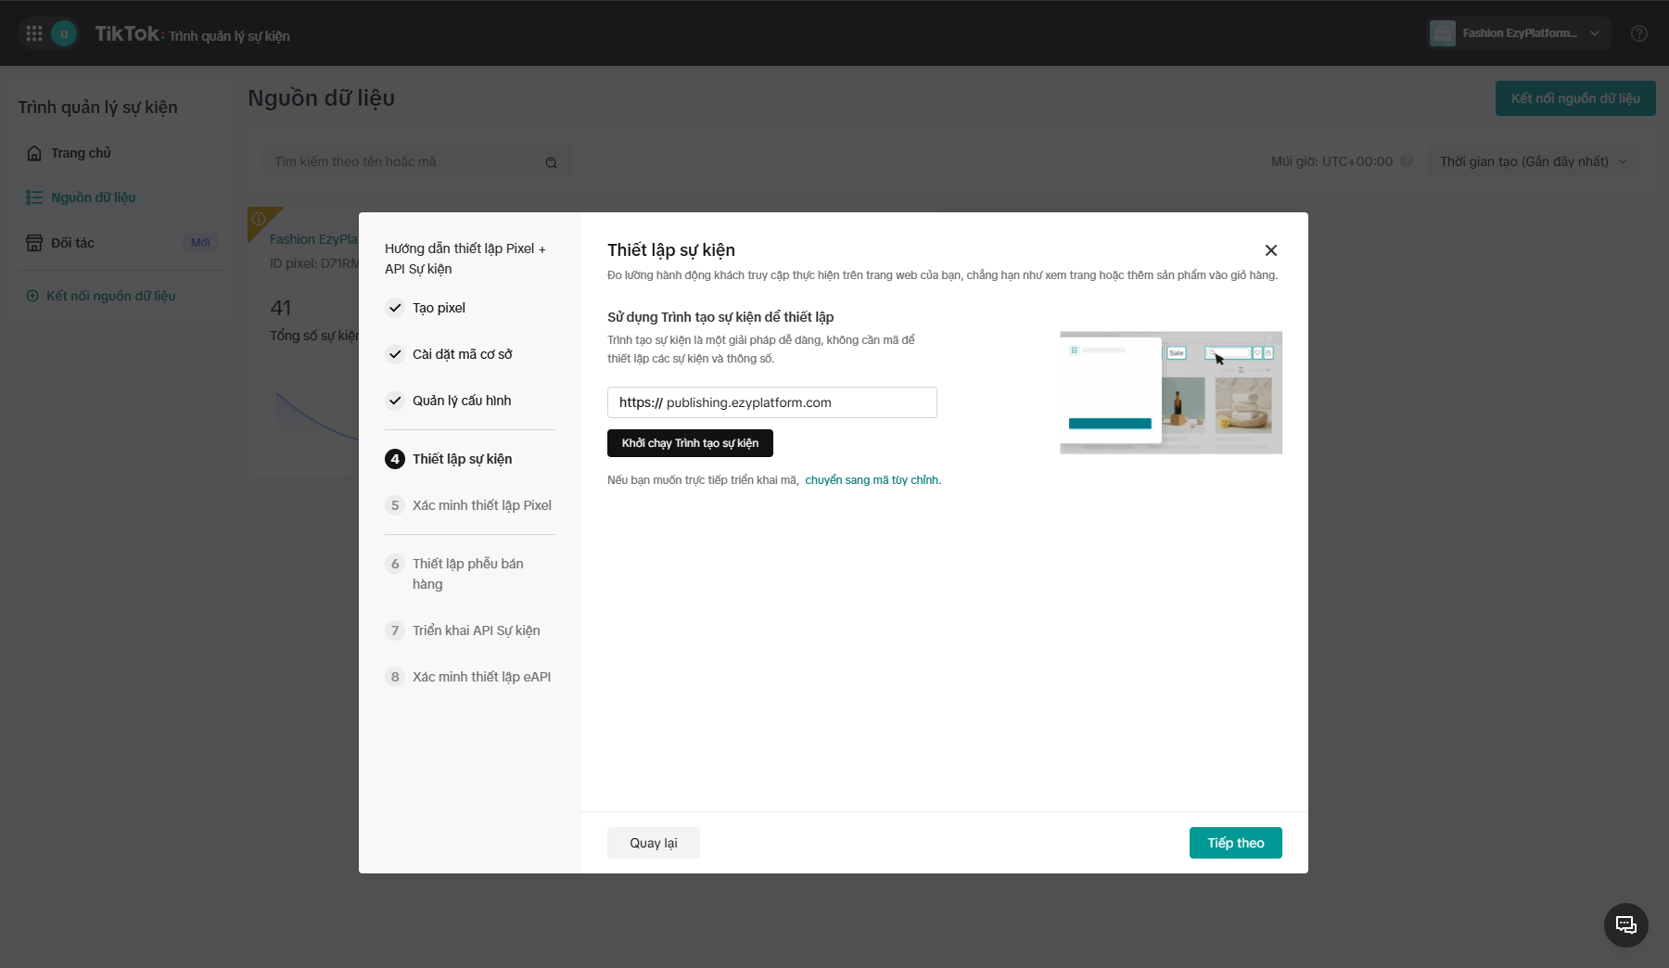Image resolution: width=1669 pixels, height=968 pixels.
Task: Click the search magnifier icon
Action: coord(552,162)
